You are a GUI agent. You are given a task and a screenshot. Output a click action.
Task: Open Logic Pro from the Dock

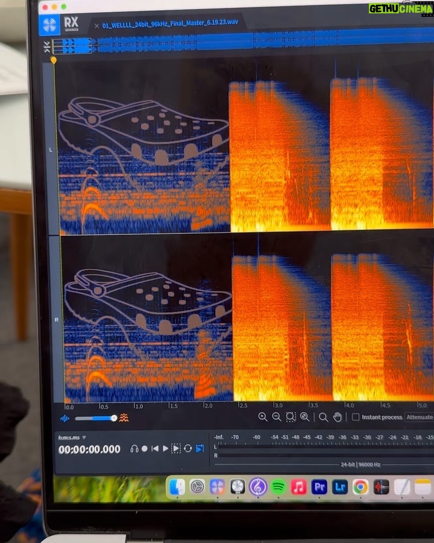pos(237,487)
